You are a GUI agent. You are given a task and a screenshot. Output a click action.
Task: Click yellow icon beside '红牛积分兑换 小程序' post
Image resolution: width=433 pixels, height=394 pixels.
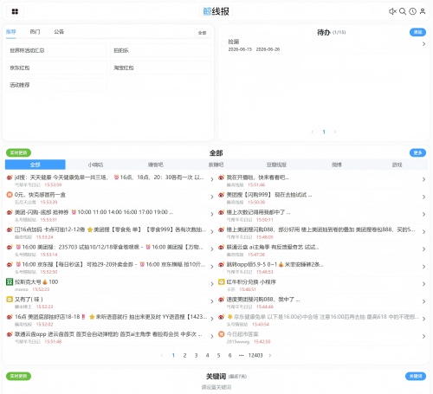pyautogui.click(x=221, y=281)
